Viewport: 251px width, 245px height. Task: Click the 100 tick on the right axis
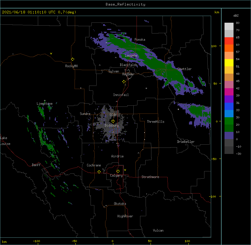214,46
